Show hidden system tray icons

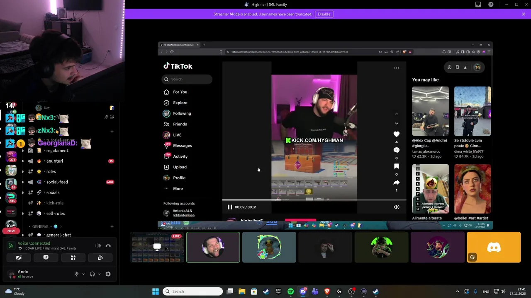coord(458,291)
